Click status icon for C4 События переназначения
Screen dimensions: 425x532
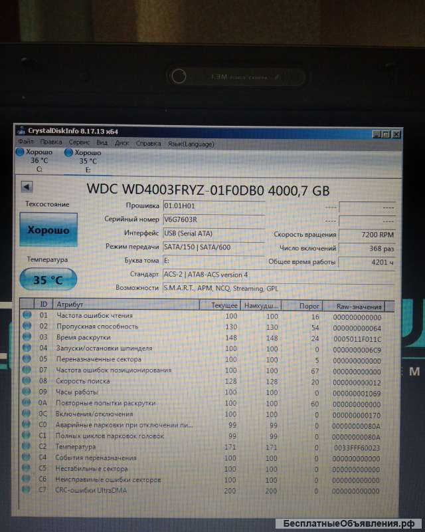25,457
